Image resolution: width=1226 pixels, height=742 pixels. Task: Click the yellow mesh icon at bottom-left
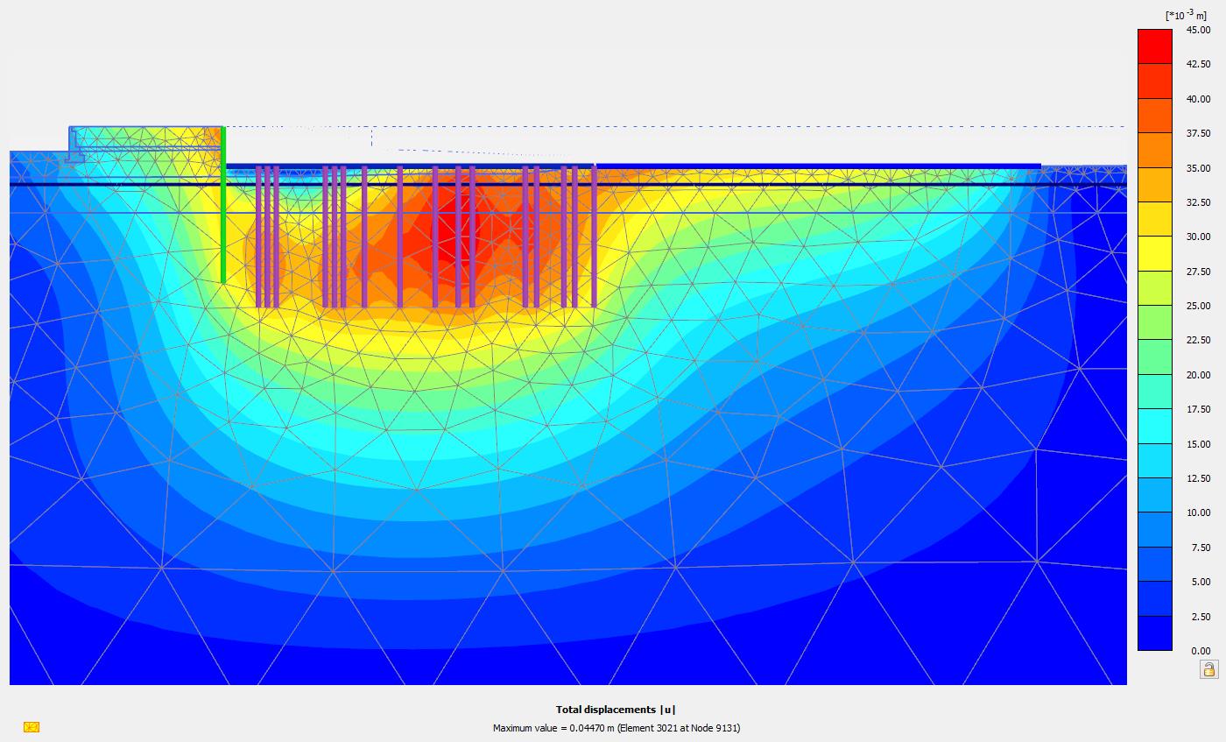(32, 727)
